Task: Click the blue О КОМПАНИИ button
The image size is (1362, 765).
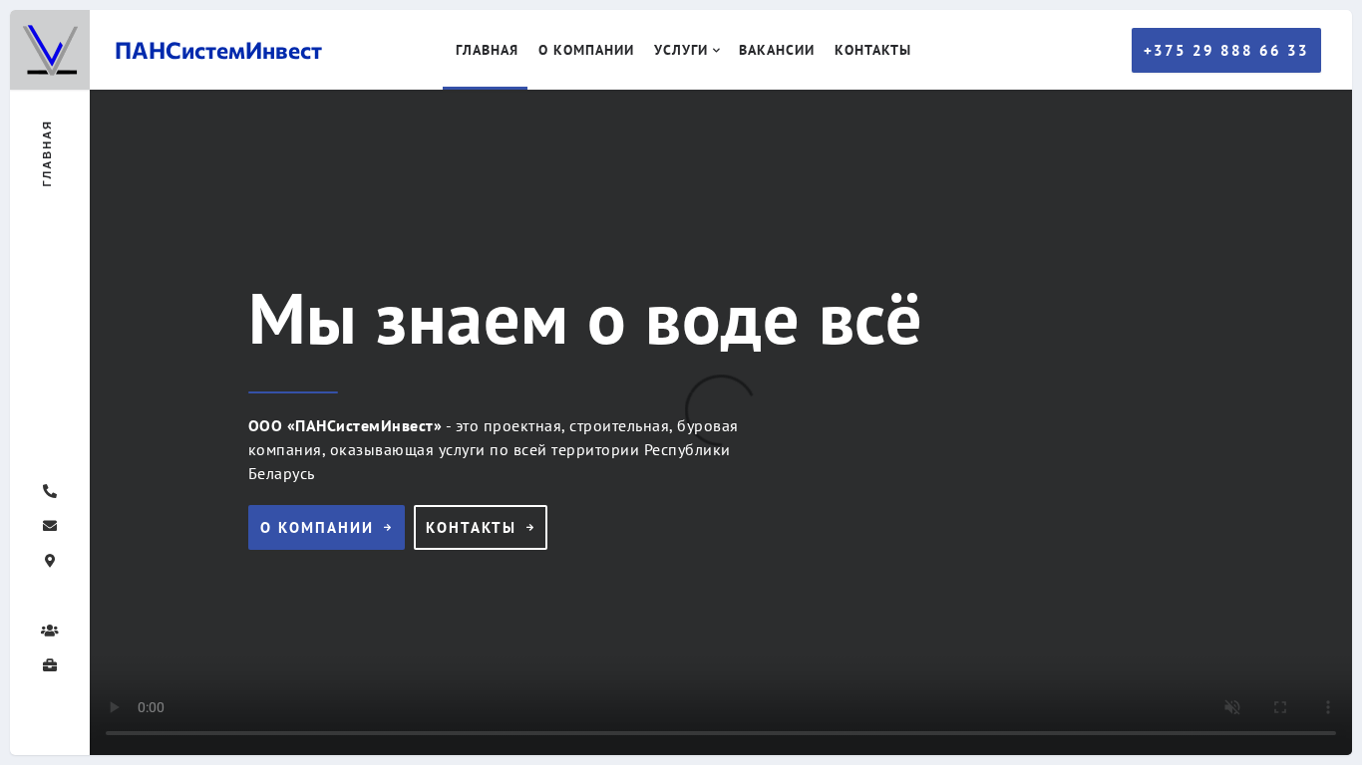Action: [x=326, y=528]
